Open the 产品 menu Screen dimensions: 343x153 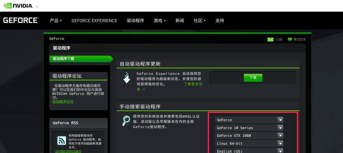tap(56, 21)
